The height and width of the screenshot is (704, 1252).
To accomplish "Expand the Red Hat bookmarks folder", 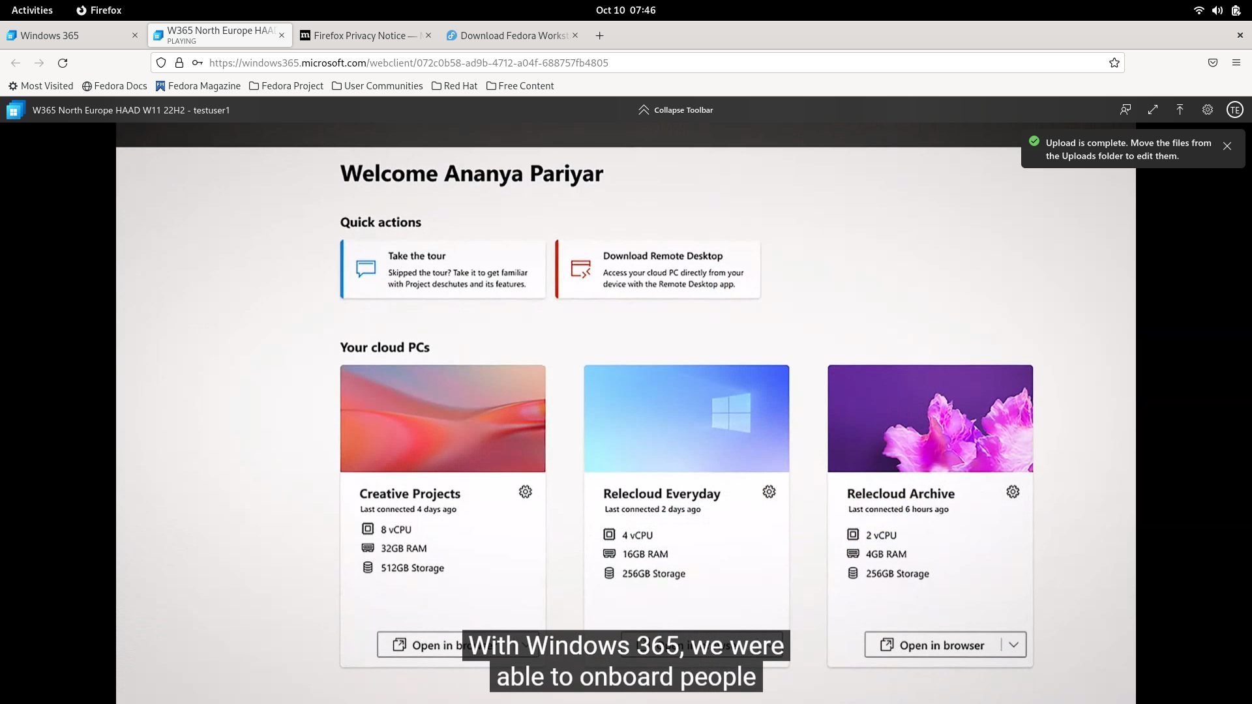I will coord(455,85).
